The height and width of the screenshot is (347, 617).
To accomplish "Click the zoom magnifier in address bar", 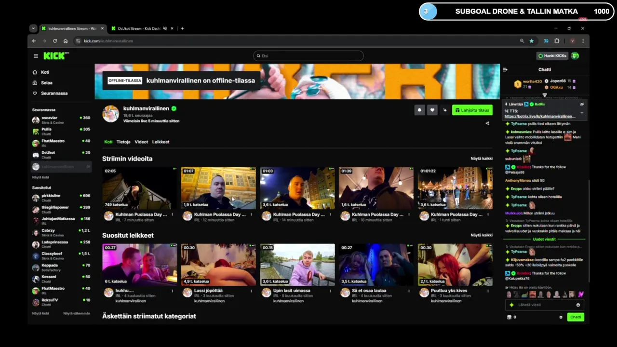I will click(x=522, y=41).
